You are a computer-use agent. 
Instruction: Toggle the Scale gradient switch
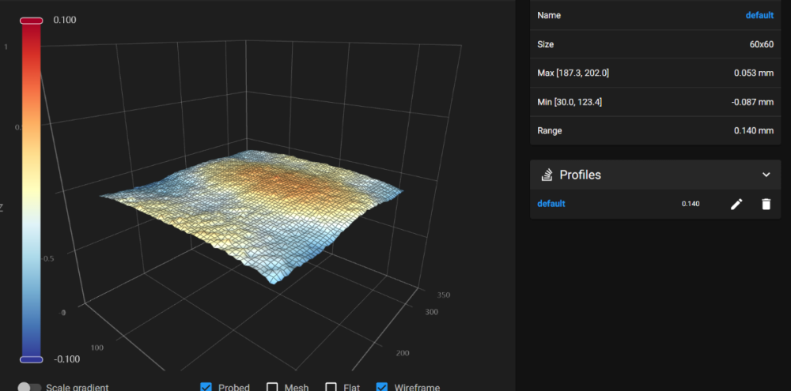point(29,388)
